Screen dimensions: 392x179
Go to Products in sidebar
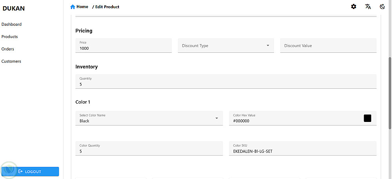[x=10, y=37]
